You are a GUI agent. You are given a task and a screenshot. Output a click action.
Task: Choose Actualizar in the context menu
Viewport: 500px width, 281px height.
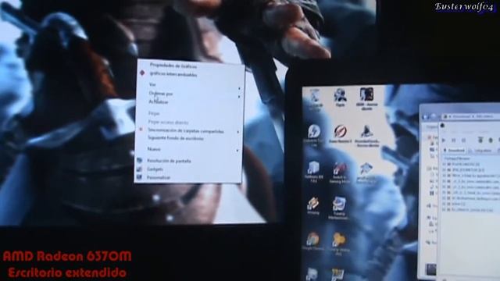click(159, 102)
